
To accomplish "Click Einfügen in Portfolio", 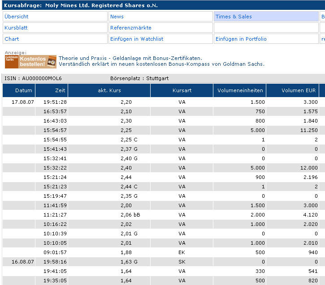I will pyautogui.click(x=241, y=39).
